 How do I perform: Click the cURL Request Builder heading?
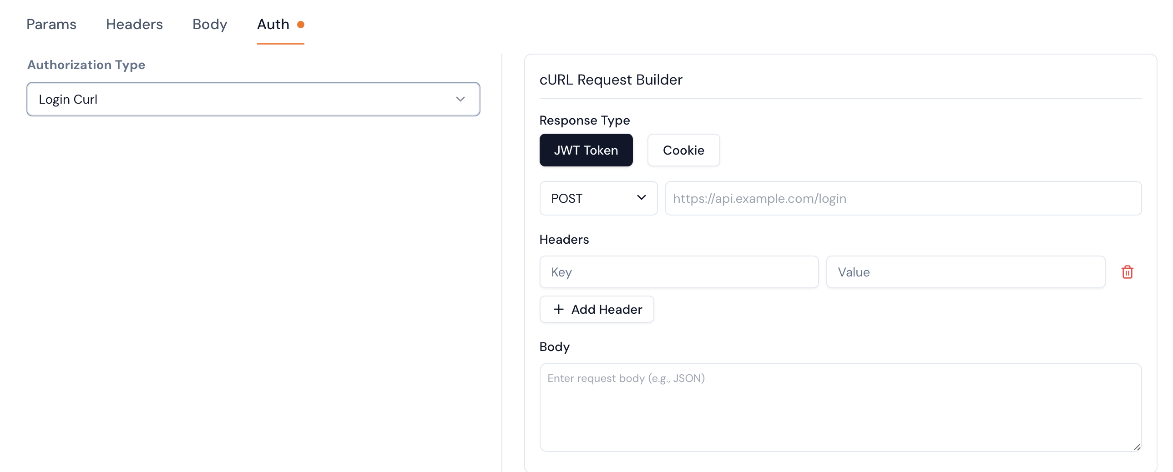tap(611, 80)
